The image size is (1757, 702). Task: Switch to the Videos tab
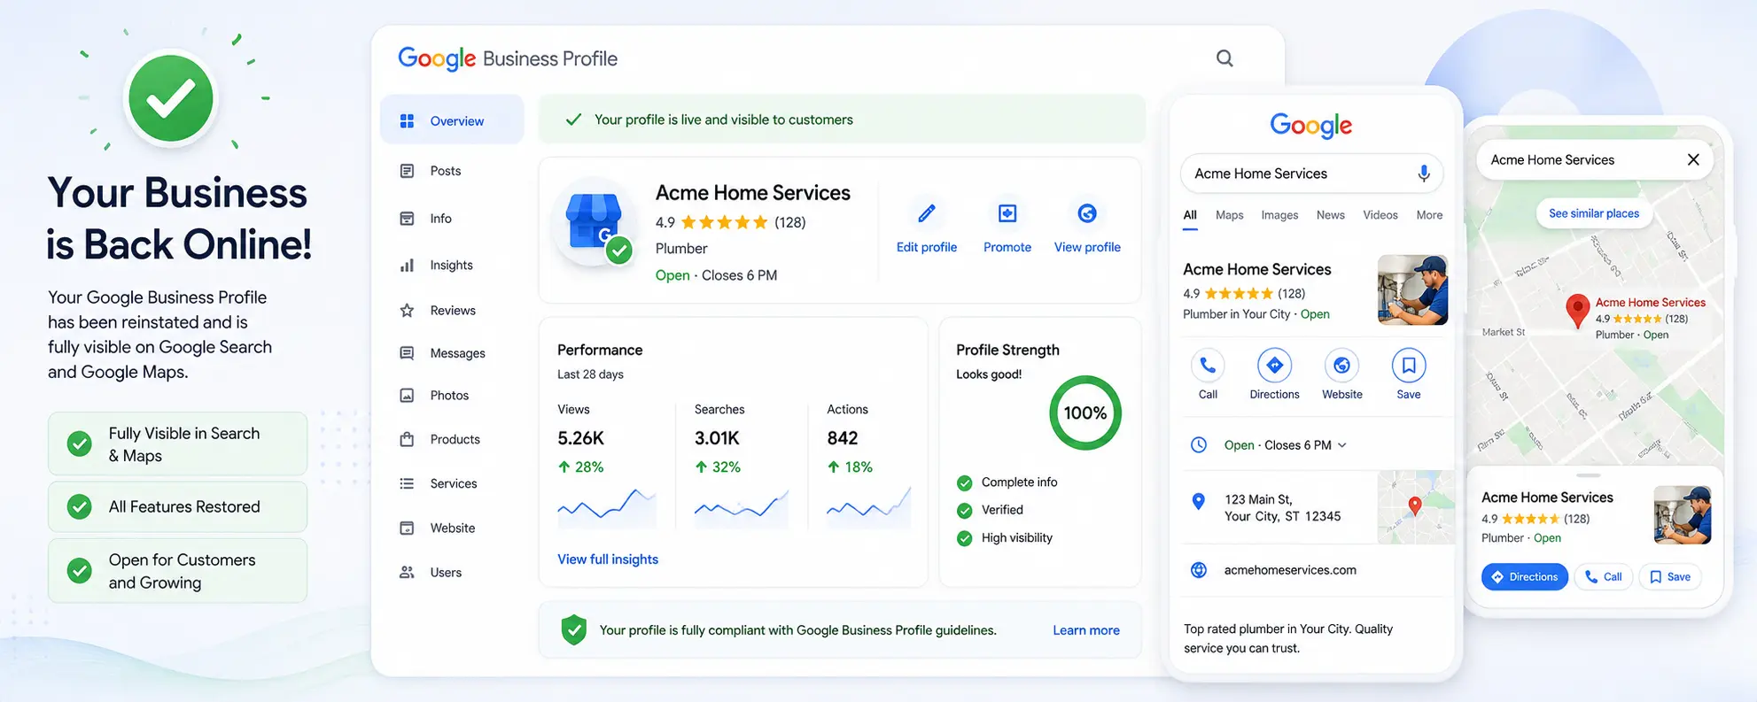click(x=1380, y=215)
